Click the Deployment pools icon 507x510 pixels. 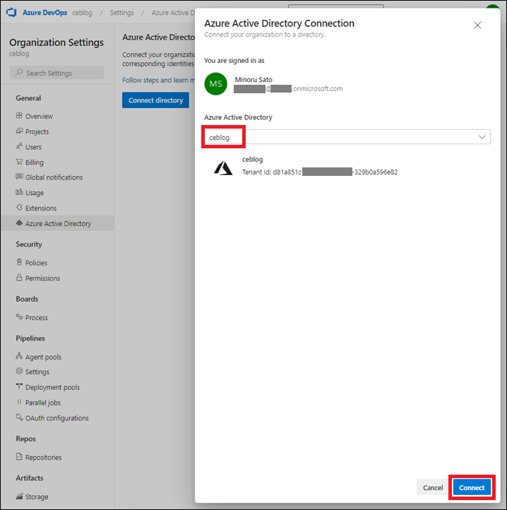(x=19, y=386)
